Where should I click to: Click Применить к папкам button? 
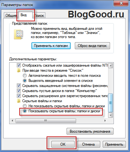point(51,46)
